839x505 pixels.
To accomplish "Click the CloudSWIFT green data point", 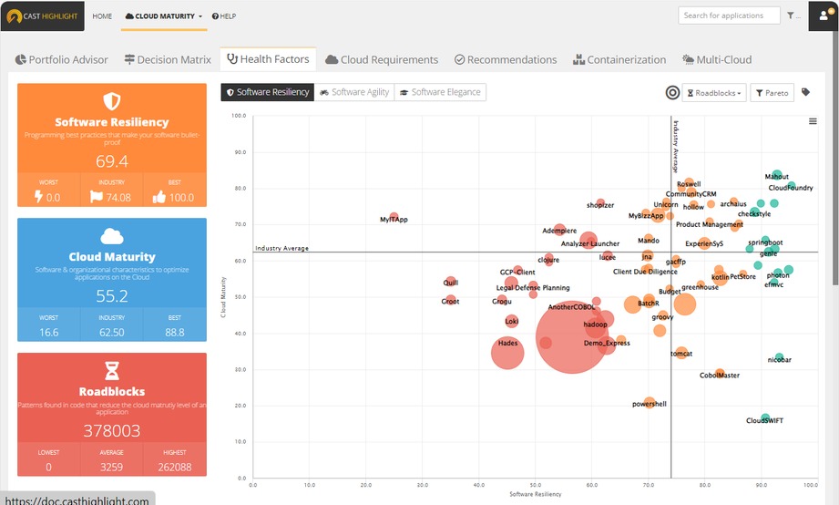I will click(x=765, y=417).
